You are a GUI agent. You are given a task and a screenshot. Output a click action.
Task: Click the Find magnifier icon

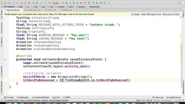[x=34, y=3]
